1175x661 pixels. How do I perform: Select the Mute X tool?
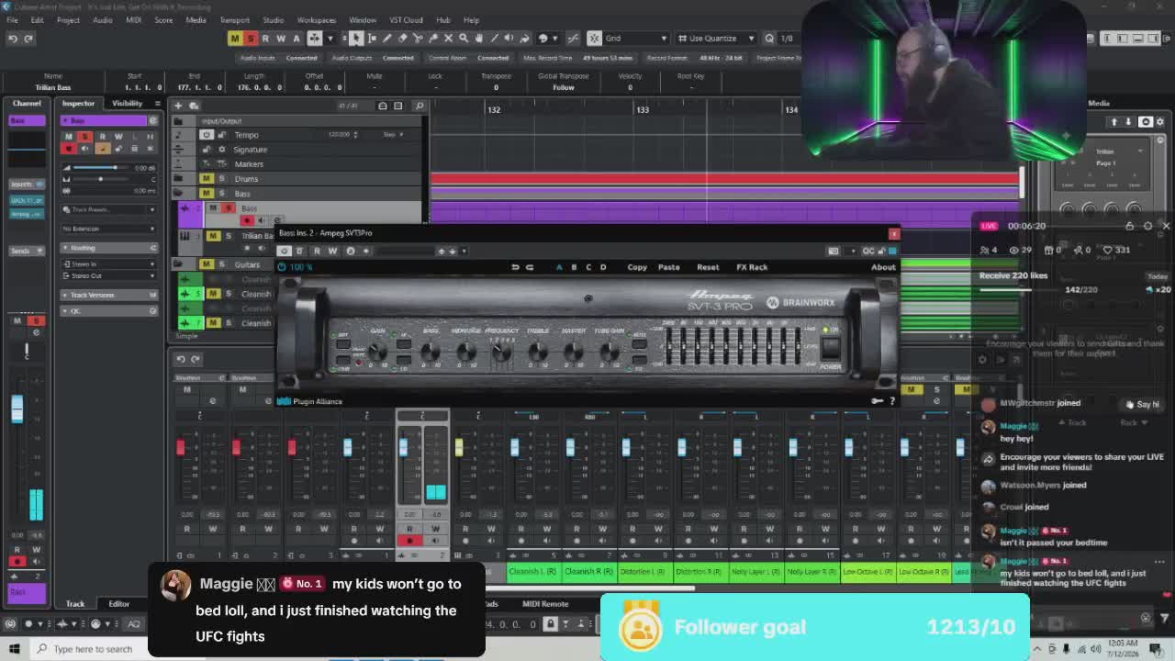pos(448,39)
